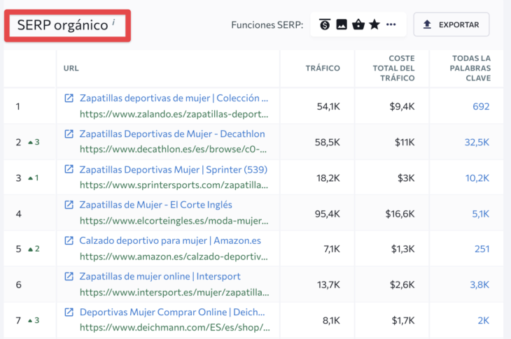Click the deichmann.com URL text
The width and height of the screenshot is (511, 339).
click(x=175, y=327)
